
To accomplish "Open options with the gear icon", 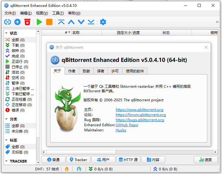I will point(103,22).
